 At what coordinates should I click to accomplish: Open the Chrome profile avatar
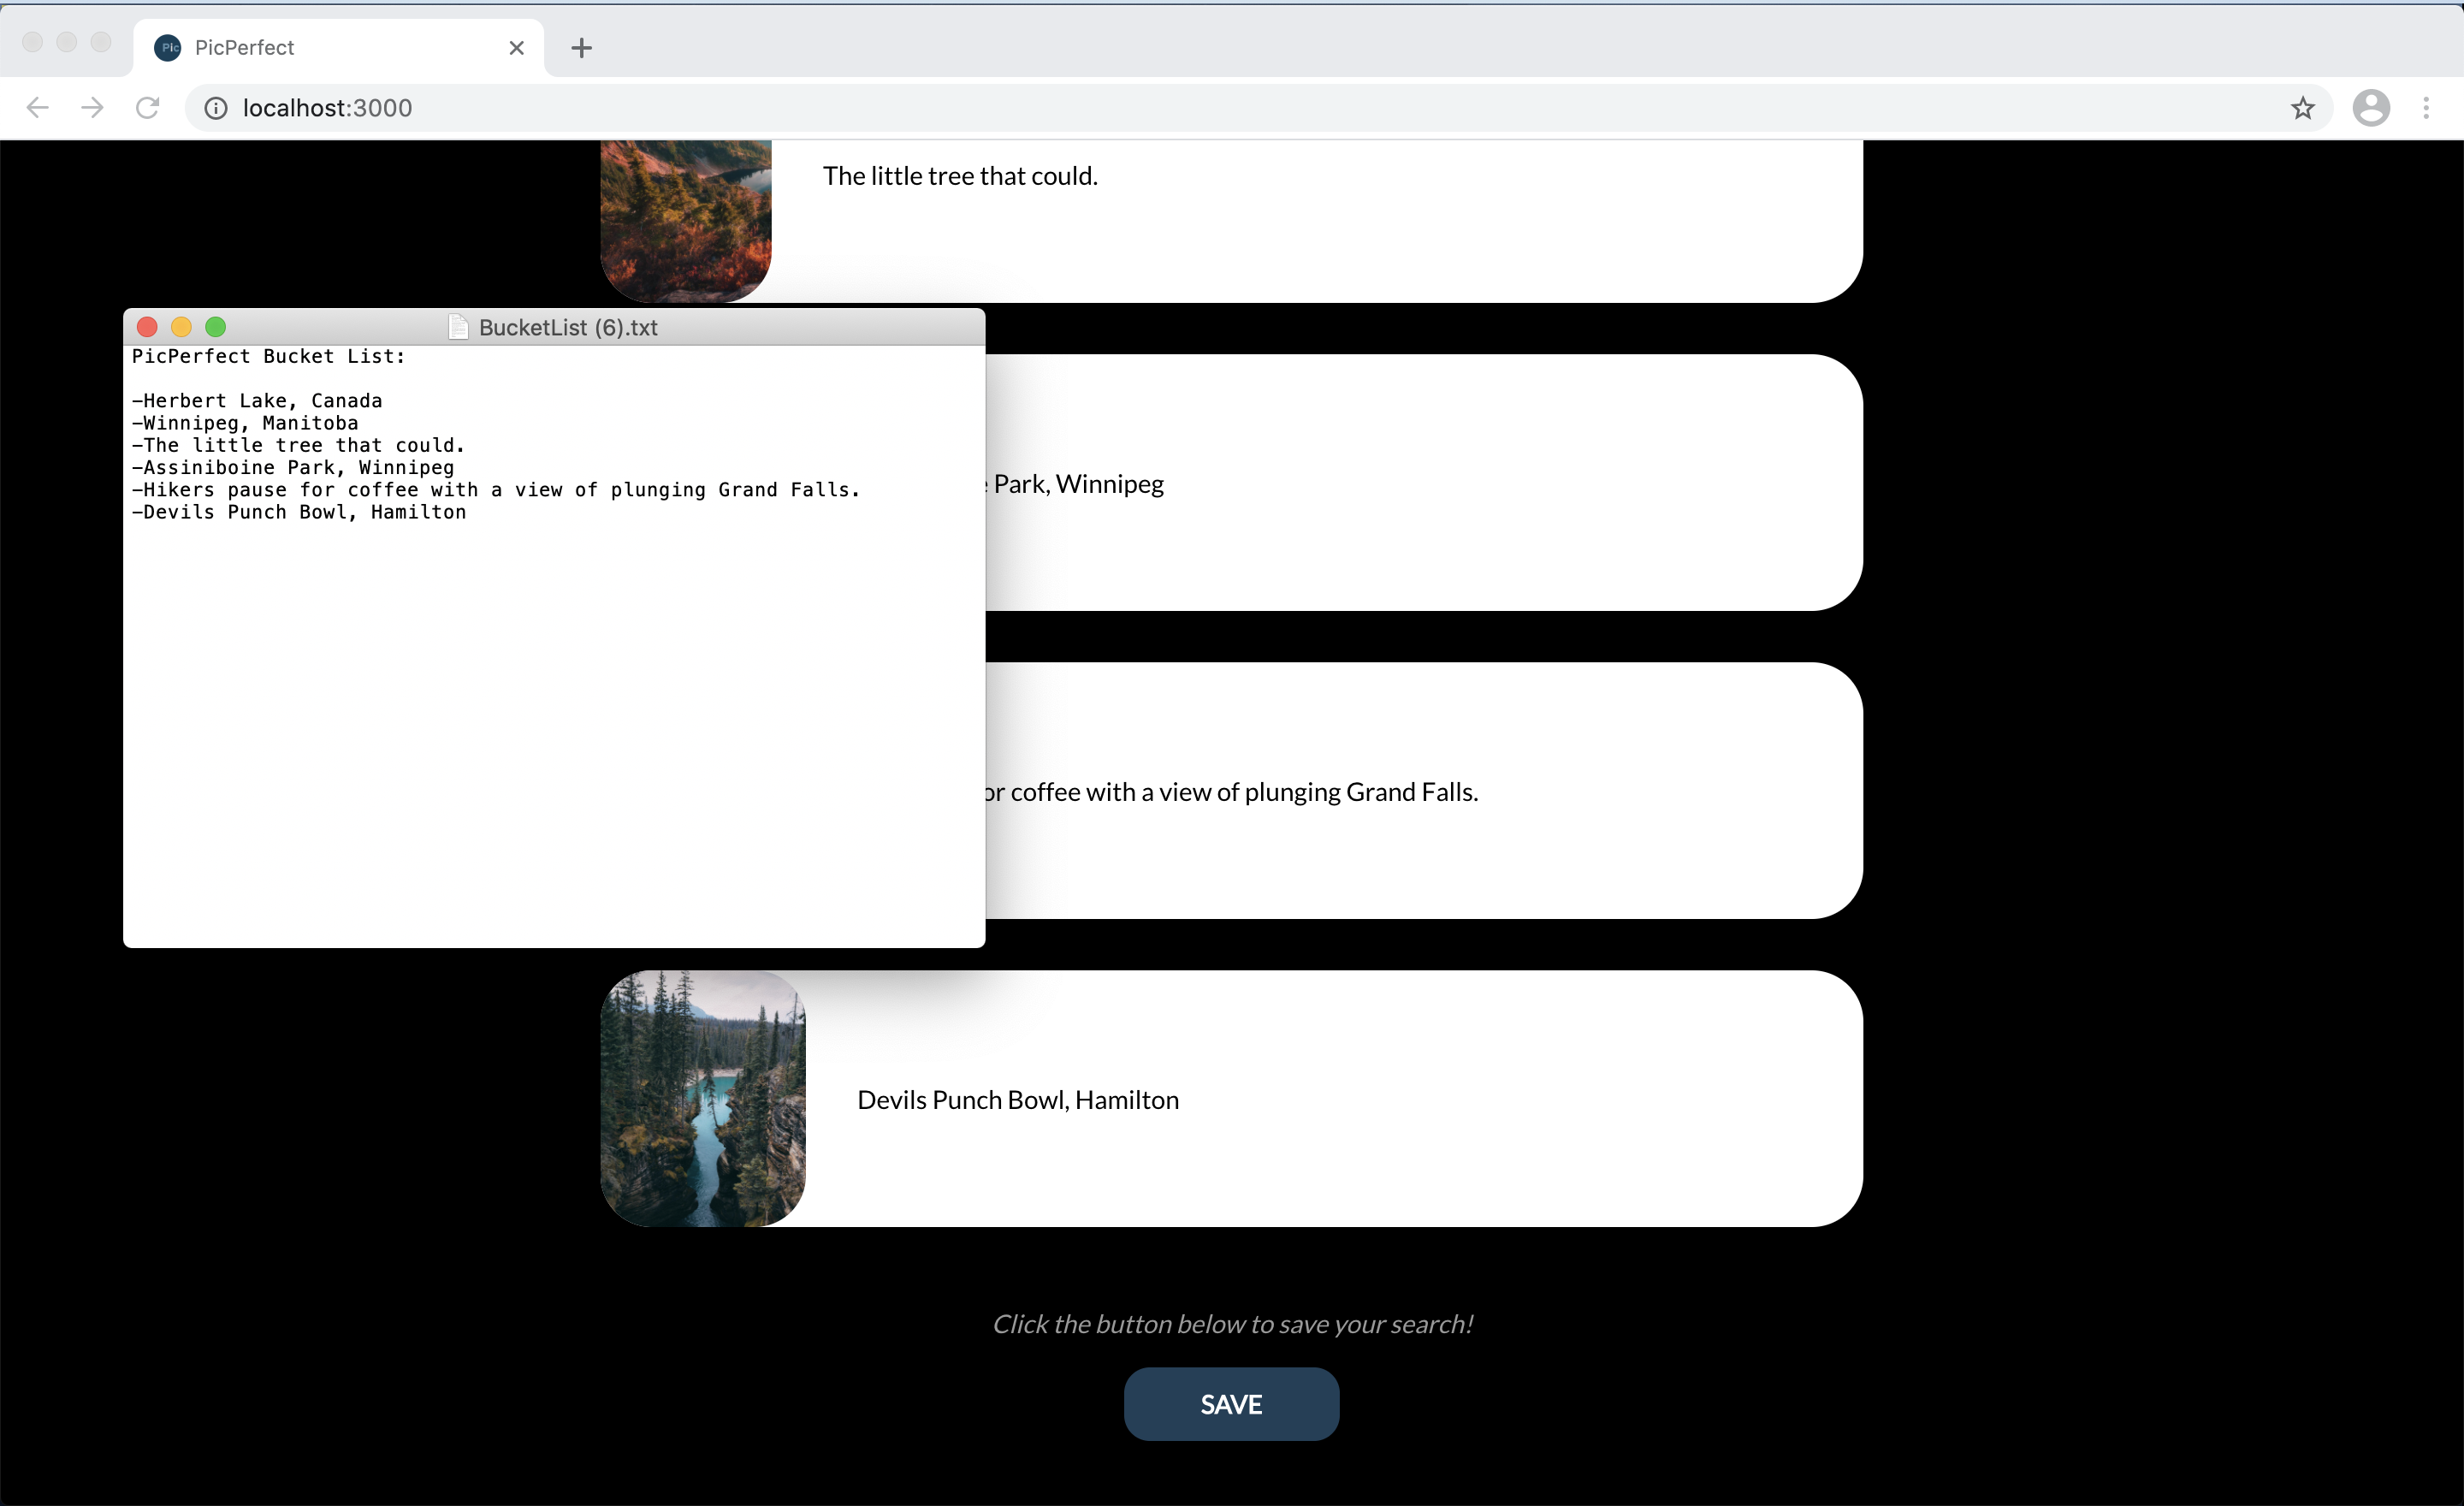[x=2370, y=108]
